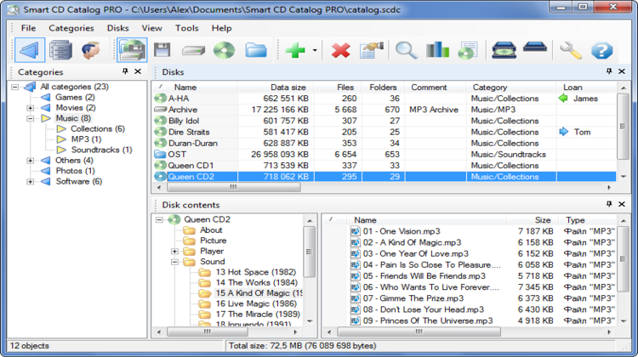This screenshot has height=357, width=638.
Task: Expand the Movies category node
Action: 30,108
